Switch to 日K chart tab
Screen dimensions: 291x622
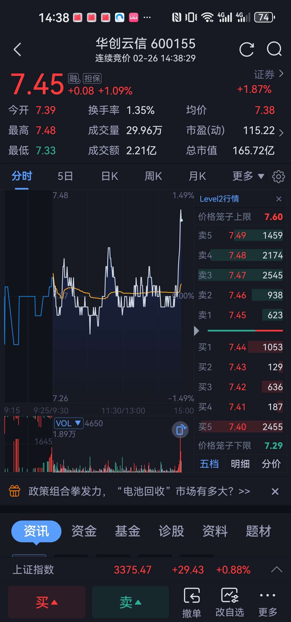coord(110,176)
